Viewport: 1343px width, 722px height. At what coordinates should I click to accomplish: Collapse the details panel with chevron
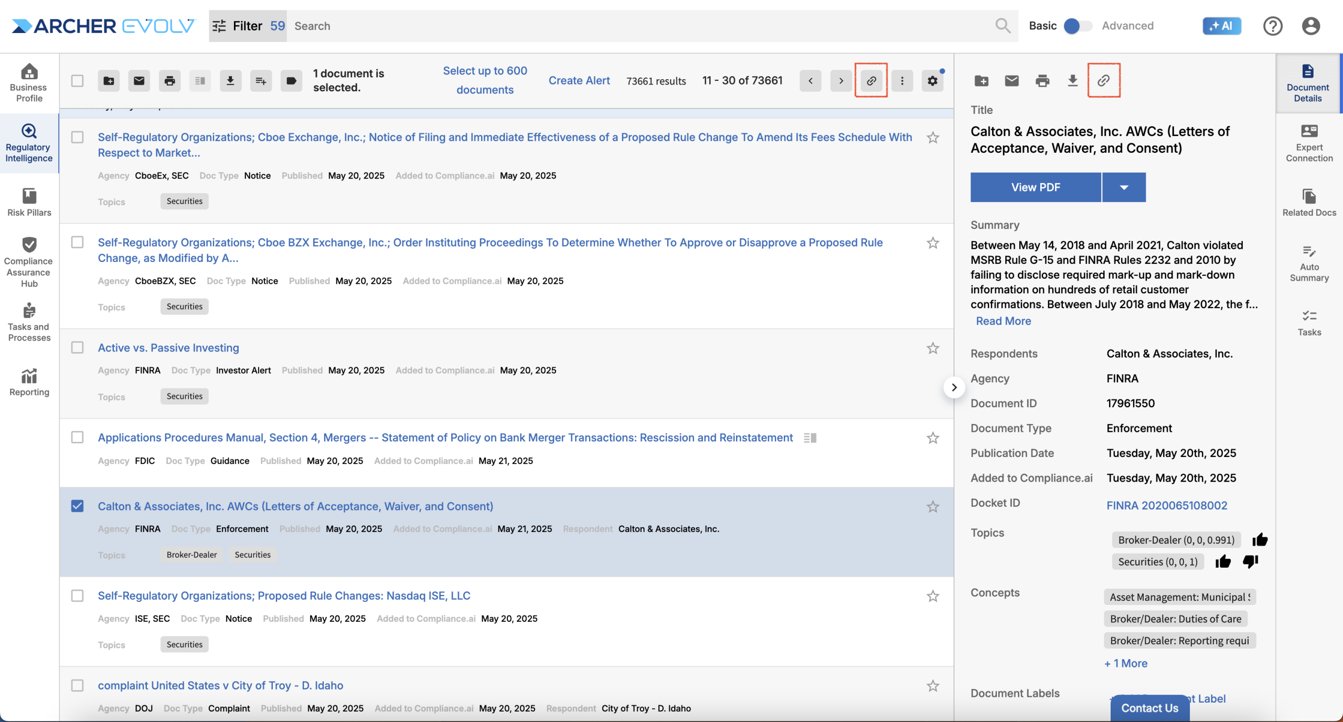point(954,387)
